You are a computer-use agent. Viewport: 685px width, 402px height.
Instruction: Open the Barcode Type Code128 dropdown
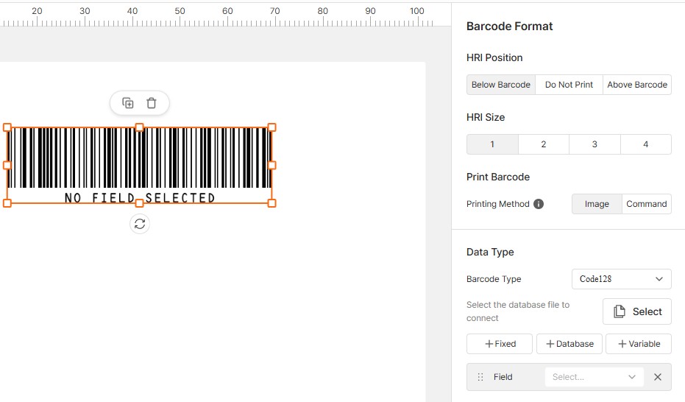pos(621,279)
